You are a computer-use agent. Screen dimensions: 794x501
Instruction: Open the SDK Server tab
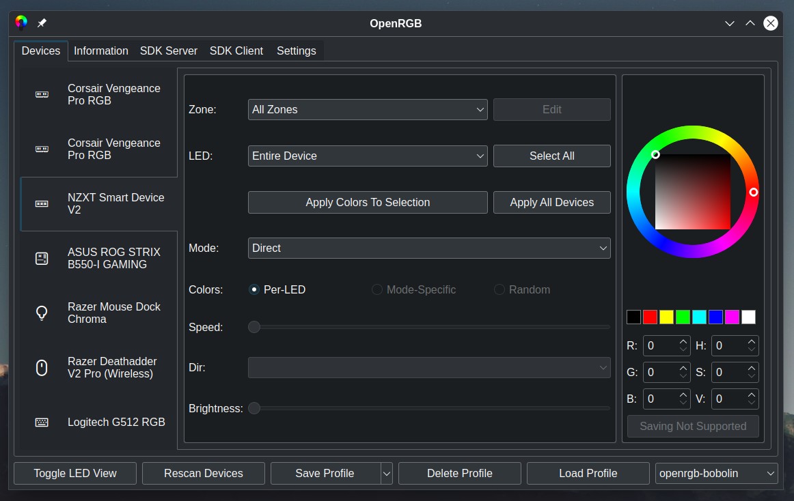[x=169, y=51]
